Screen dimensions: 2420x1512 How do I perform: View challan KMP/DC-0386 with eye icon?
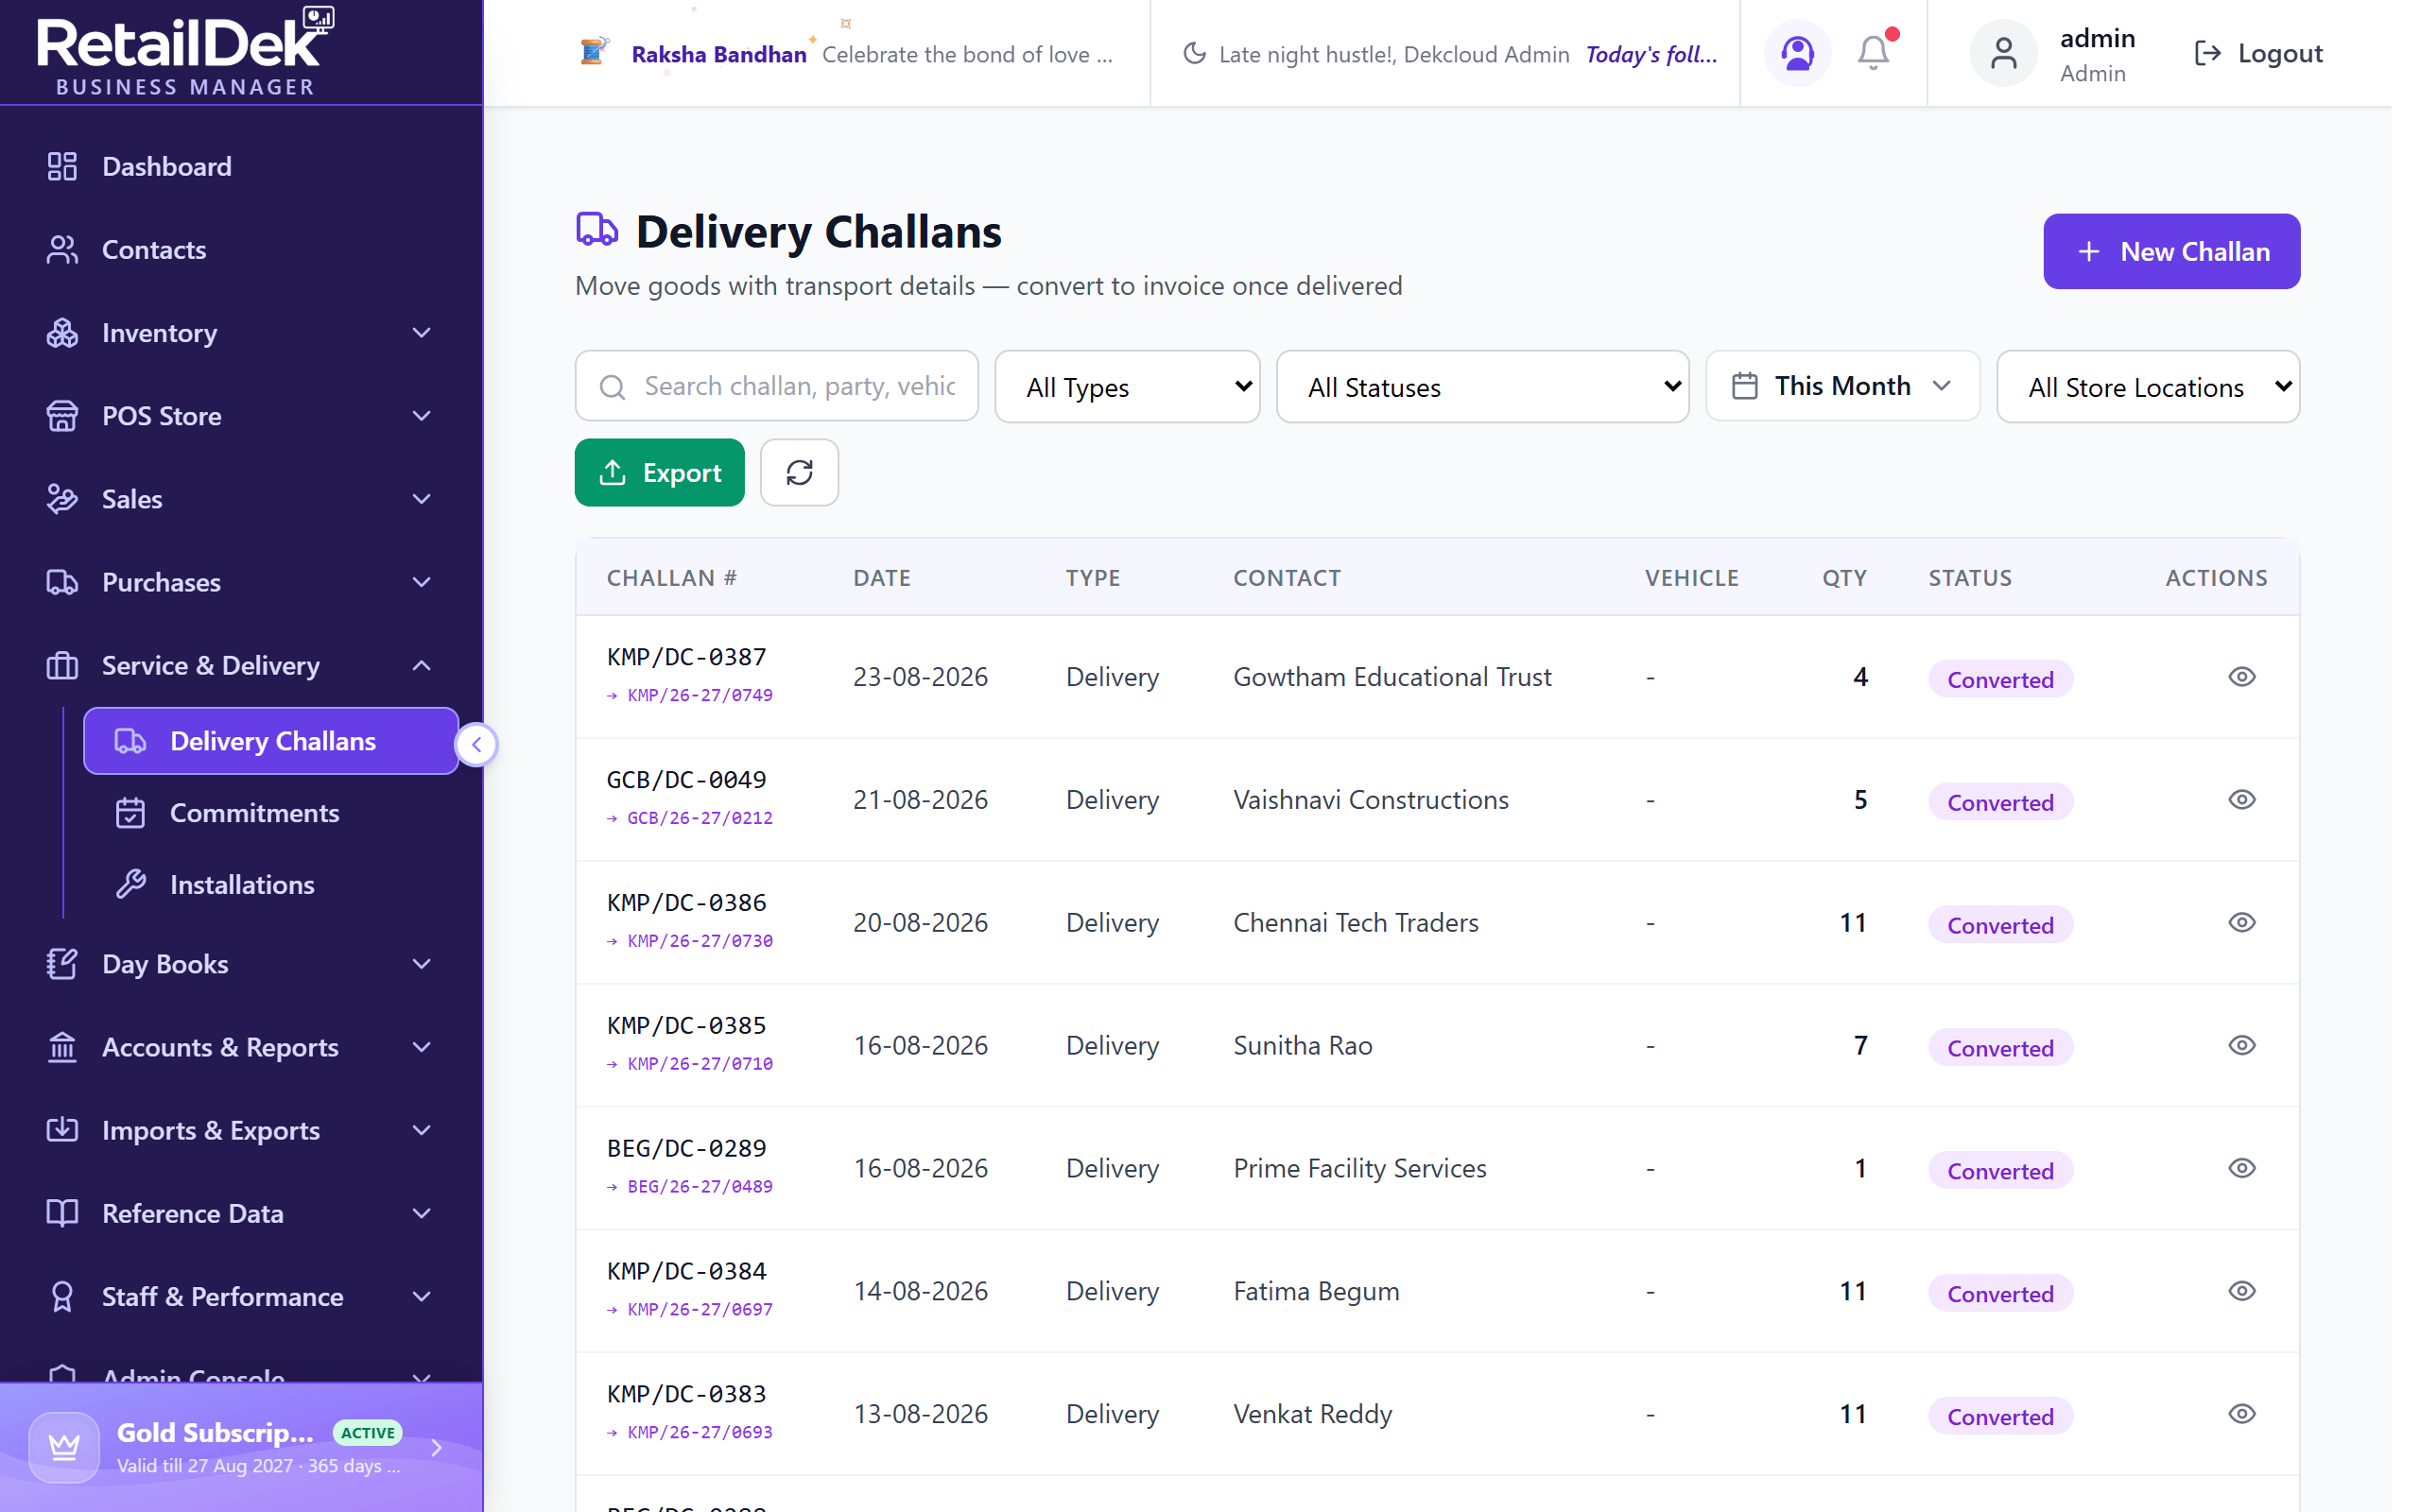(2241, 922)
